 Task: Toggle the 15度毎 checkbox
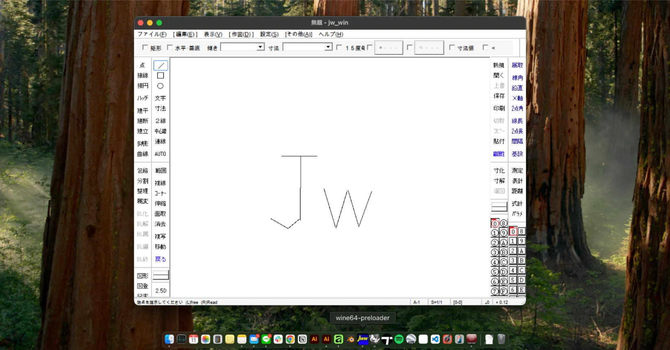coord(339,48)
